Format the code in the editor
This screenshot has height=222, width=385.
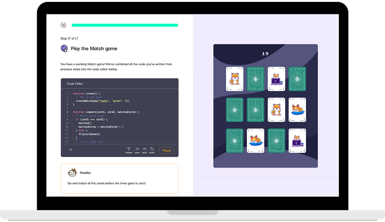click(129, 150)
